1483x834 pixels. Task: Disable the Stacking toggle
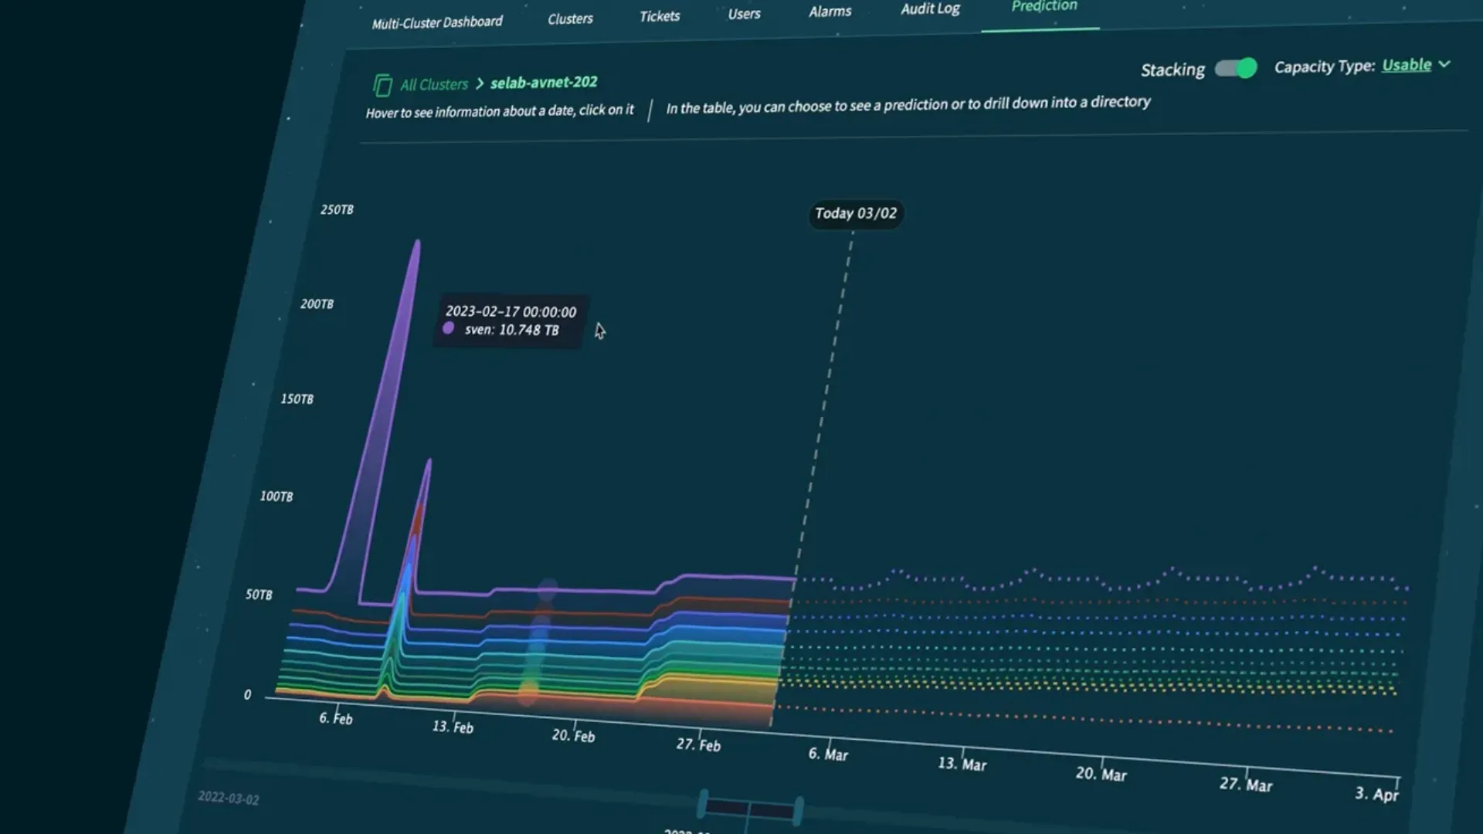pyautogui.click(x=1234, y=69)
